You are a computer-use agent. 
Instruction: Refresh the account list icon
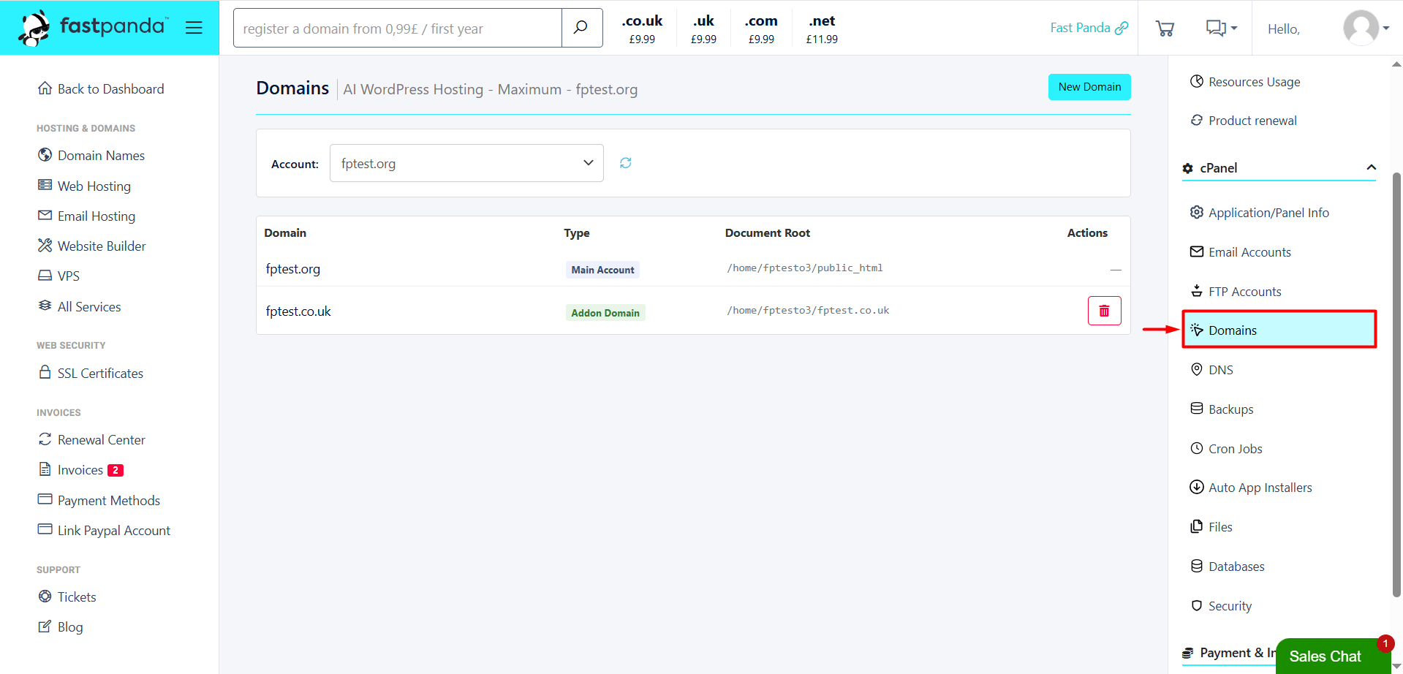[x=626, y=163]
